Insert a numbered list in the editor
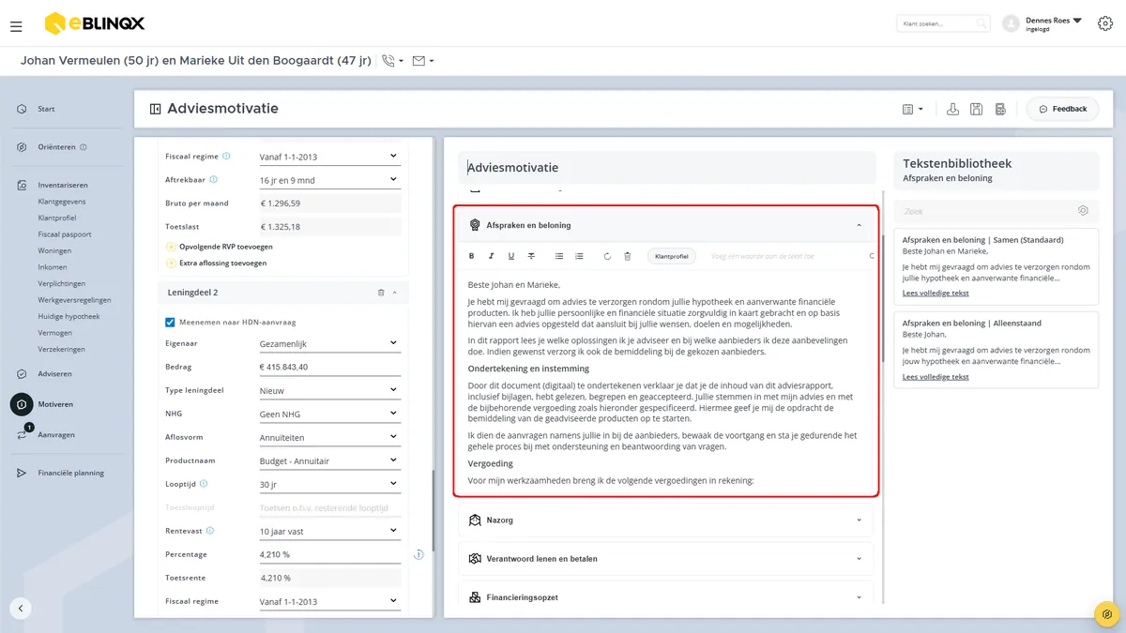 coord(579,256)
